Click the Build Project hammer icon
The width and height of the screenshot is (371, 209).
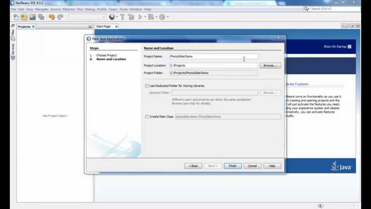122,17
